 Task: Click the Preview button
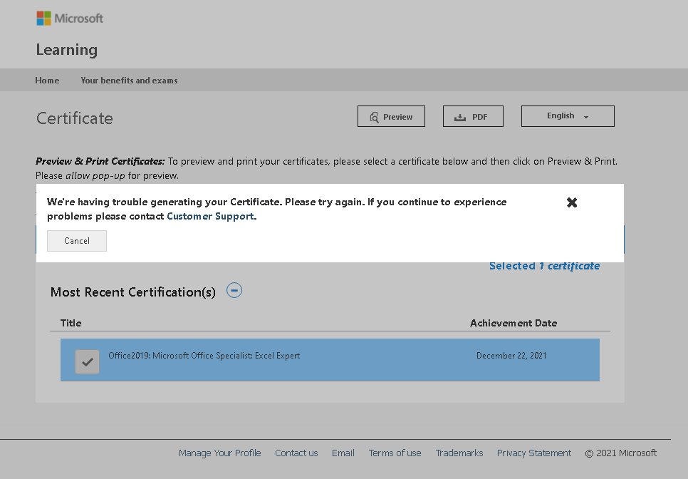[x=391, y=116]
